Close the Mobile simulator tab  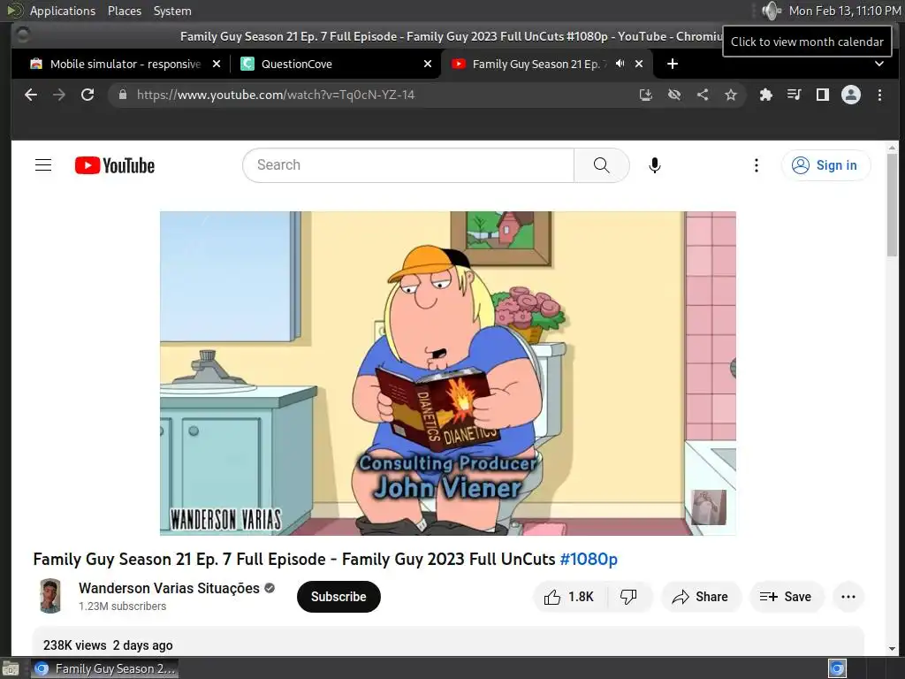click(217, 64)
